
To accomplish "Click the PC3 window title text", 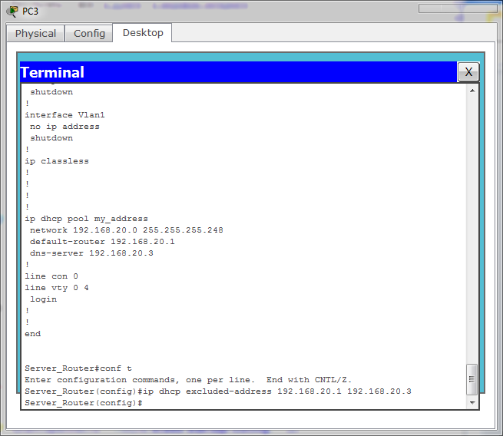I will (30, 12).
